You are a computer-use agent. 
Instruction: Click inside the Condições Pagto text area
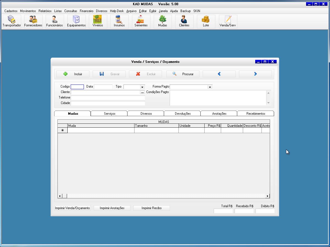(218, 98)
